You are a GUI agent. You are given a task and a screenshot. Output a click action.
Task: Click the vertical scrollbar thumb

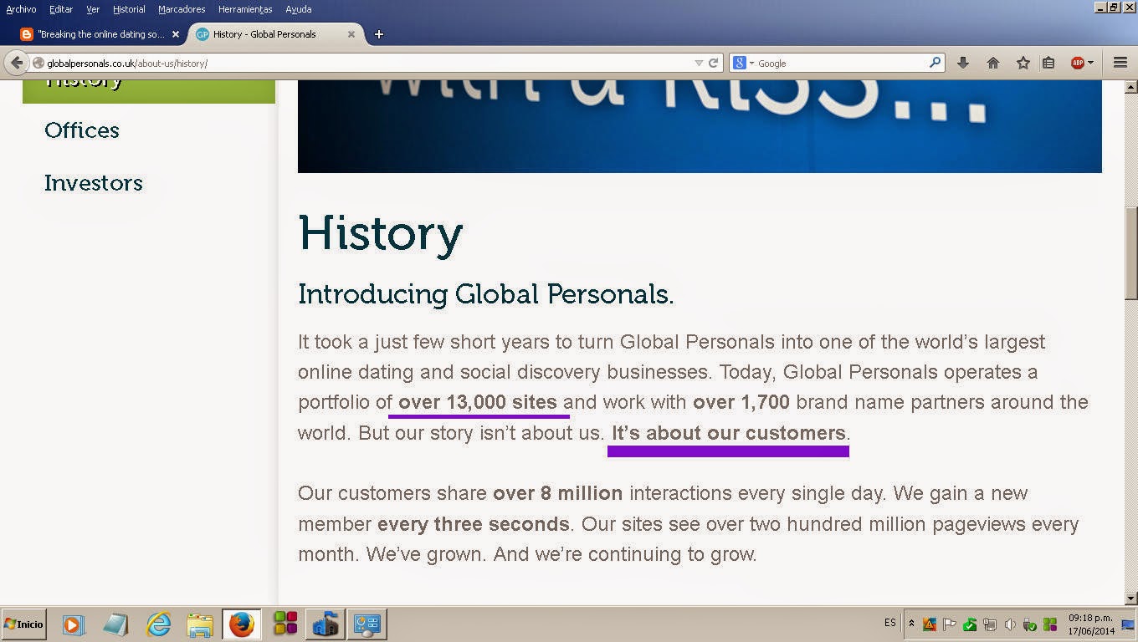pos(1130,253)
